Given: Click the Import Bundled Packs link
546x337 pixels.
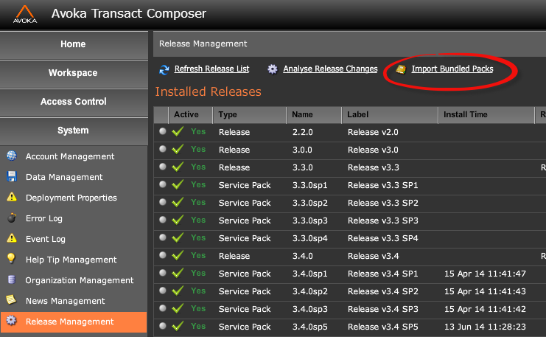Looking at the screenshot, I should [x=452, y=69].
